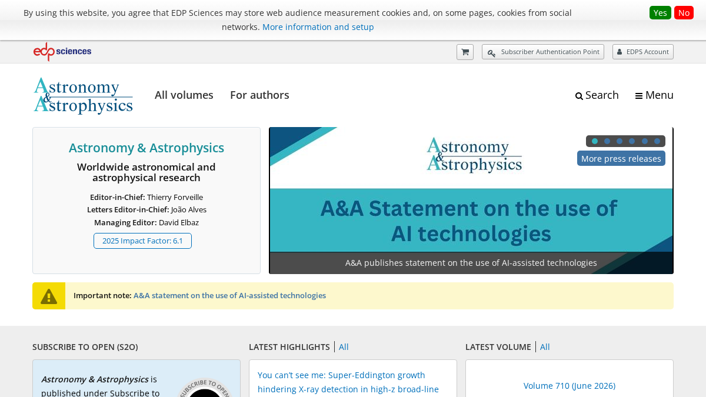Image resolution: width=706 pixels, height=397 pixels.
Task: Open Astronomy & Astrophysics title link
Action: (x=146, y=148)
